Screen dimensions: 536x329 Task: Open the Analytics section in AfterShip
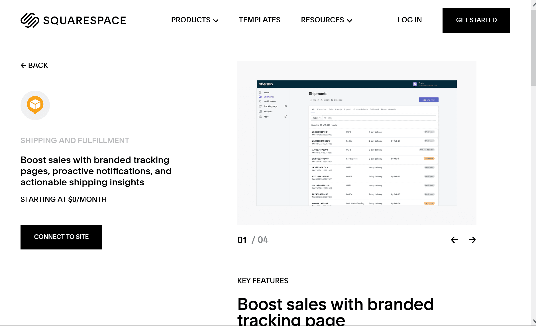(268, 111)
